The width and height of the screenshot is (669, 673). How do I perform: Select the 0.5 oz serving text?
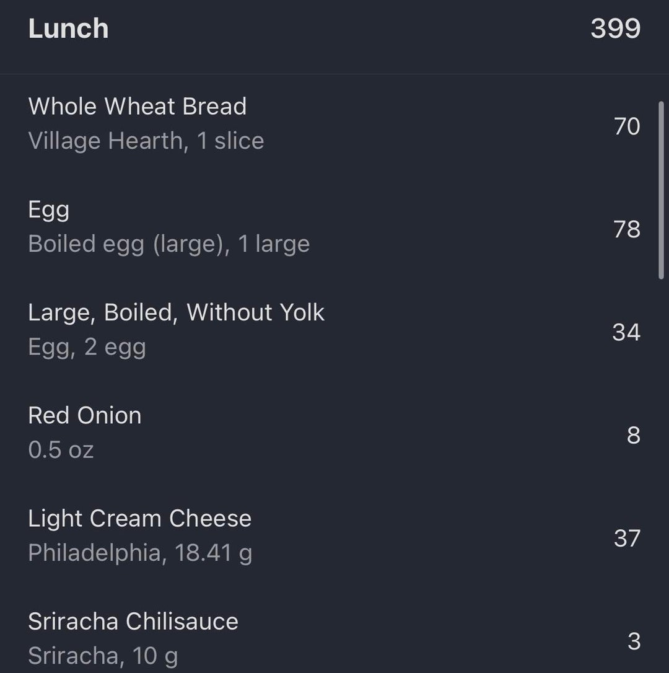[x=61, y=450]
